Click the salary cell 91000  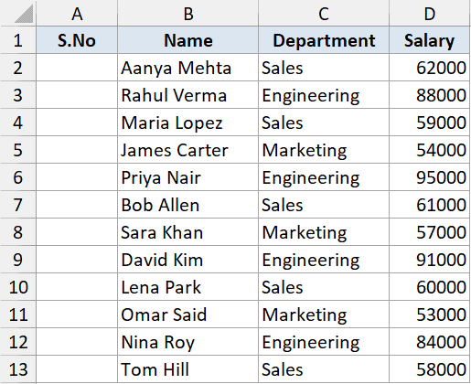429,260
